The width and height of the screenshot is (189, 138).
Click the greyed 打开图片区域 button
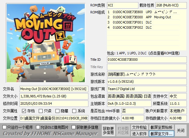(123, 130)
